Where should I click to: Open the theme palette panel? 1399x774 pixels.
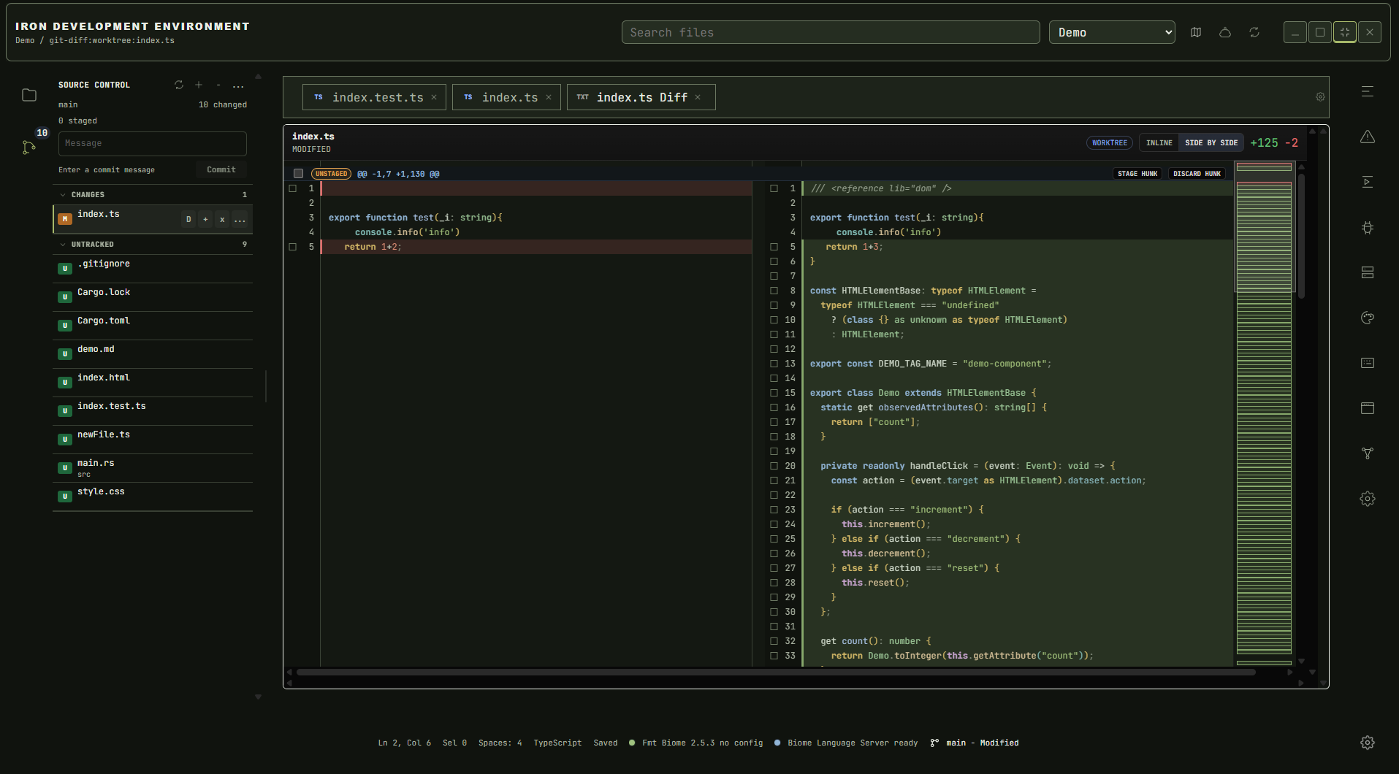pos(1368,318)
